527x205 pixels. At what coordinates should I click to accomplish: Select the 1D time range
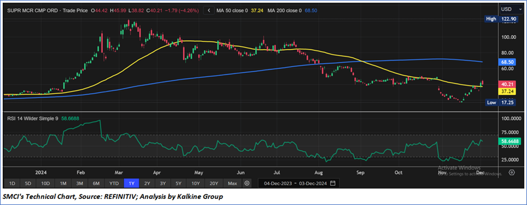[12, 184]
